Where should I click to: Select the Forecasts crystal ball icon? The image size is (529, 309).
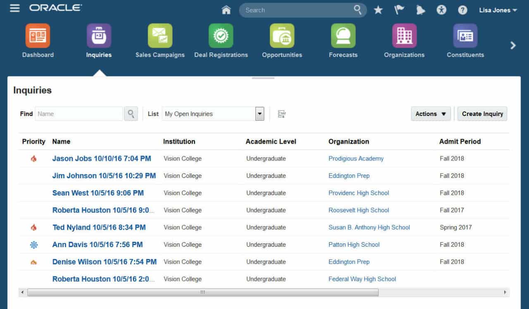pos(343,35)
